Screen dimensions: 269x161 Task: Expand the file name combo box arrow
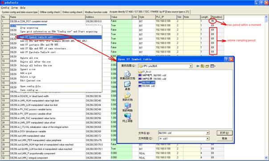208,133
